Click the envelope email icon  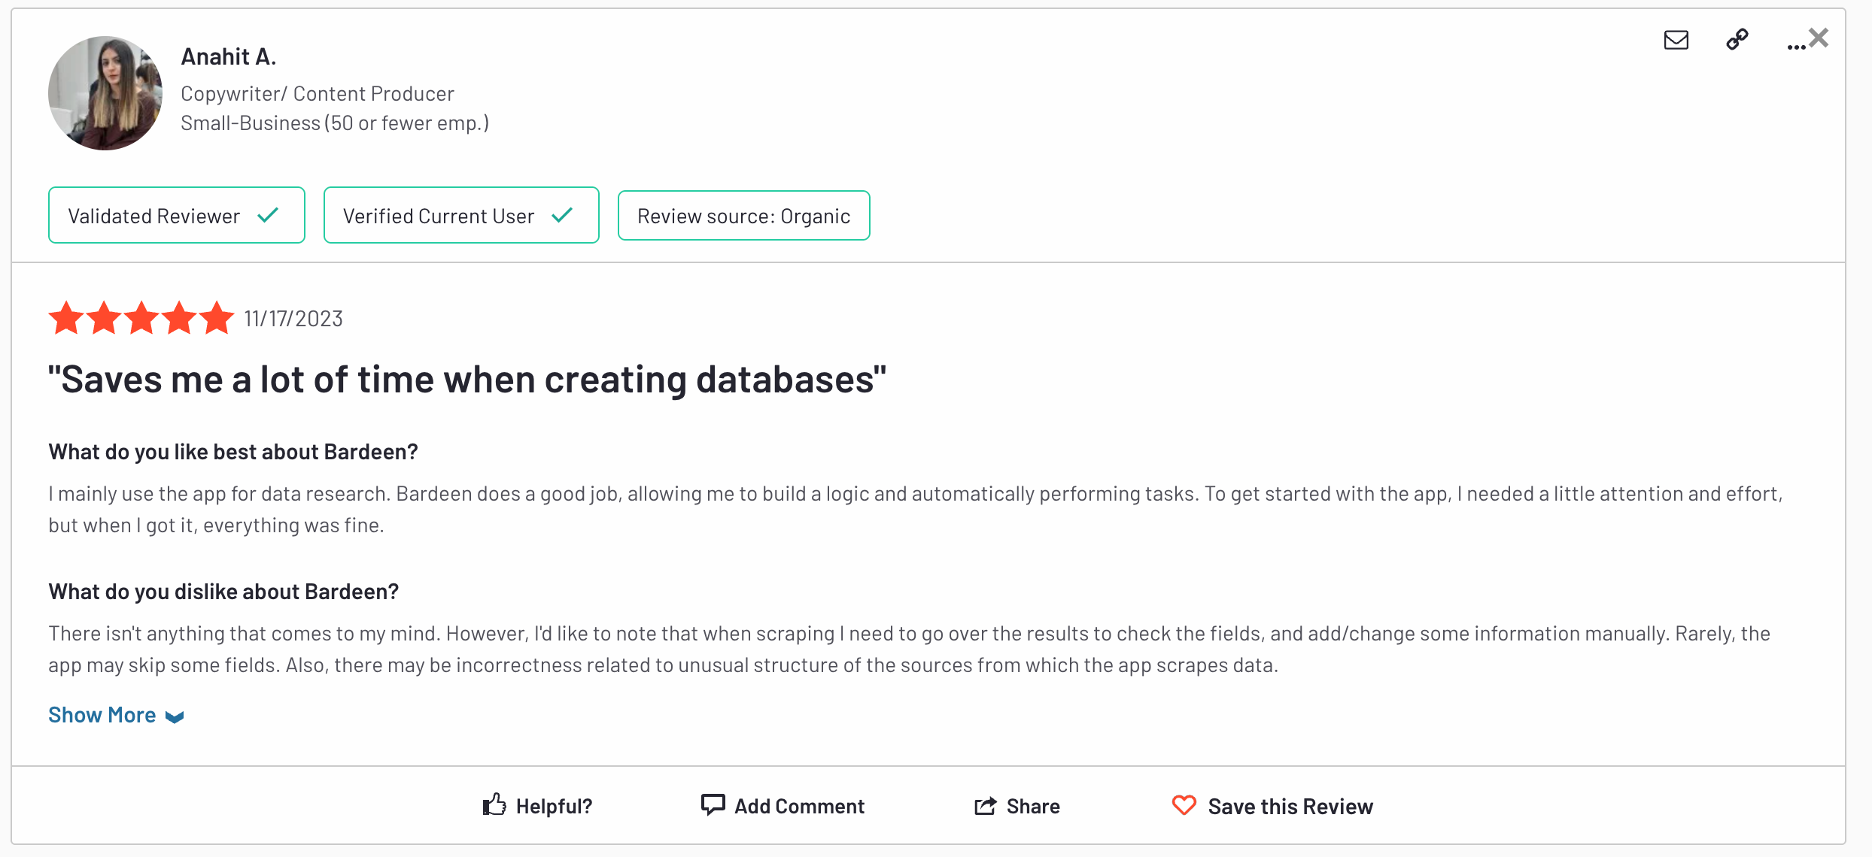[x=1676, y=40]
